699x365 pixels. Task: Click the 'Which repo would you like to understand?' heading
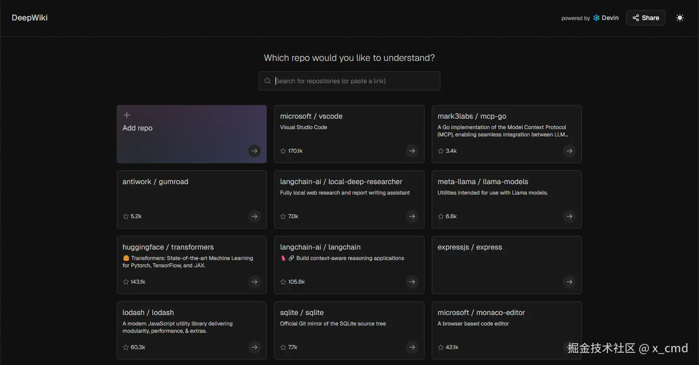[349, 58]
